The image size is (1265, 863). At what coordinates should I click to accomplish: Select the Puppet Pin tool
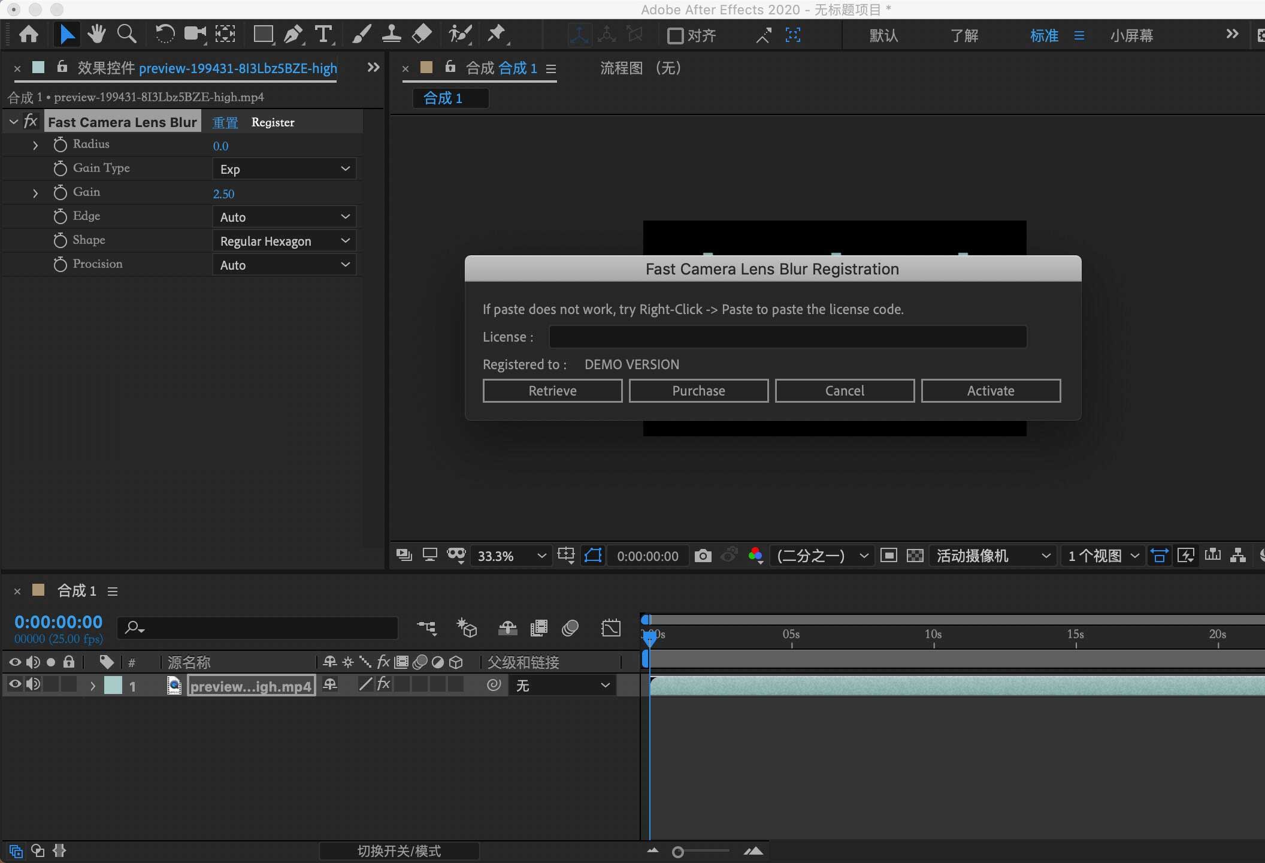tap(497, 34)
